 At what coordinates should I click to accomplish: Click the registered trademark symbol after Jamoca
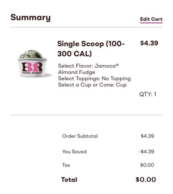(117, 65)
